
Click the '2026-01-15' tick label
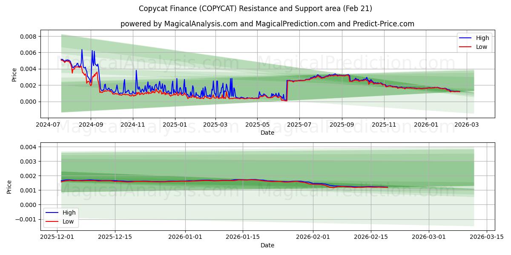pyautogui.click(x=243, y=238)
